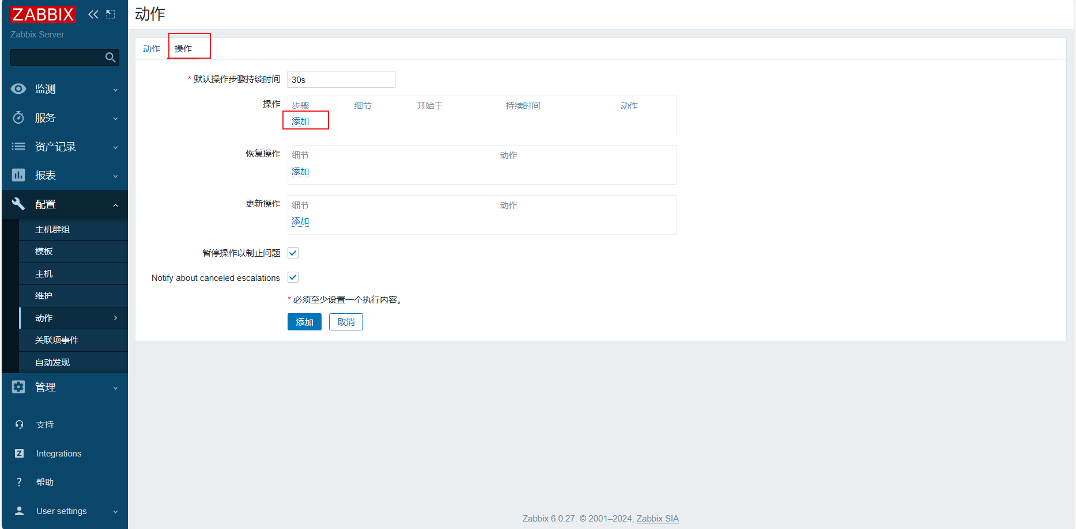The width and height of the screenshot is (1076, 529).
Task: Click the clock icon beside 服务
Action: [x=18, y=117]
